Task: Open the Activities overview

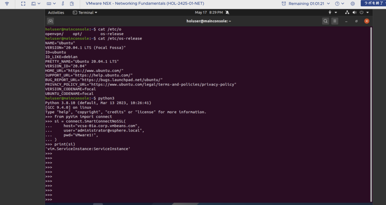Action: tap(56, 12)
